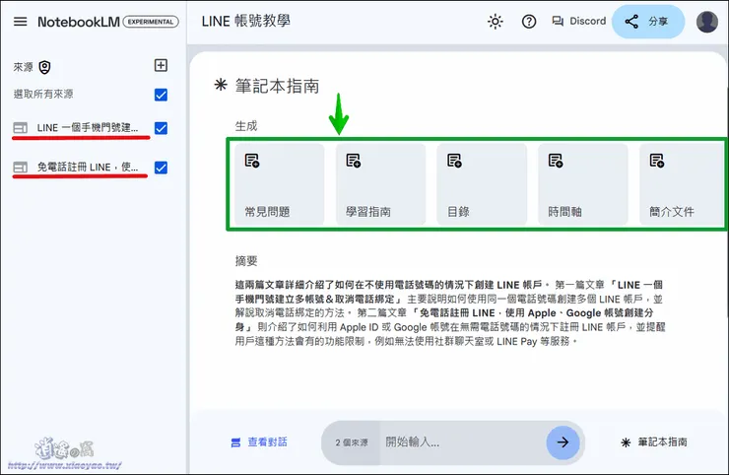Viewport: 729px width, 475px height.
Task: Generate 簡介文件 briefing doc
Action: [682, 184]
